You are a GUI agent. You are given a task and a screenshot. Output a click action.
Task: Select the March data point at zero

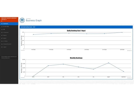click(x=33, y=76)
